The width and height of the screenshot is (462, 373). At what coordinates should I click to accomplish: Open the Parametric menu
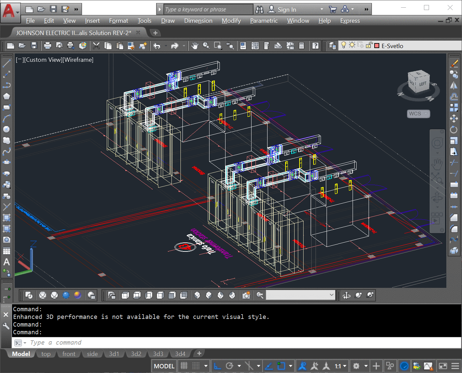pos(264,21)
